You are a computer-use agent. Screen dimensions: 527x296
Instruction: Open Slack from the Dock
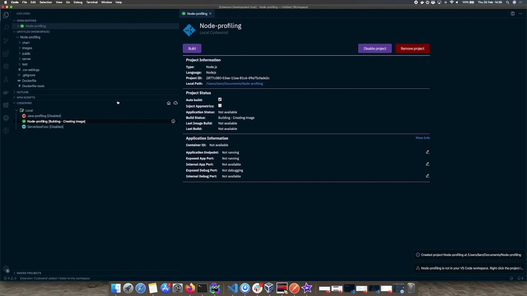257,288
